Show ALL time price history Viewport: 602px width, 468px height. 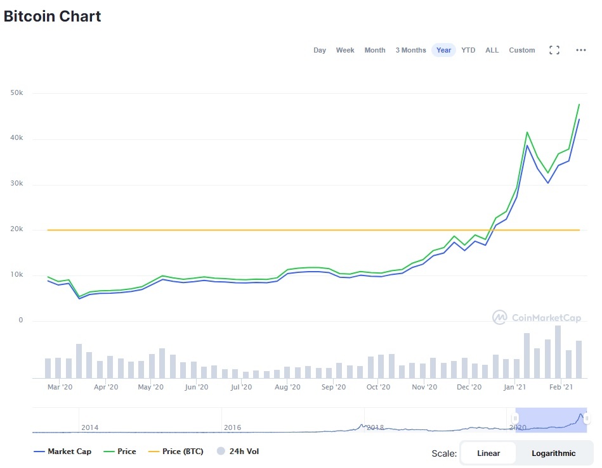(x=492, y=50)
